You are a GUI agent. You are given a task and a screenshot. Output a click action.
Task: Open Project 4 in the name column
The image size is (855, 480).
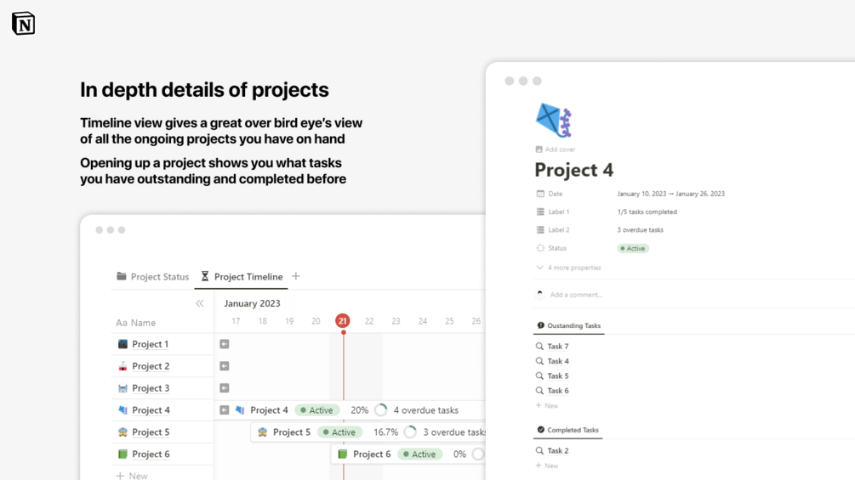(x=151, y=409)
